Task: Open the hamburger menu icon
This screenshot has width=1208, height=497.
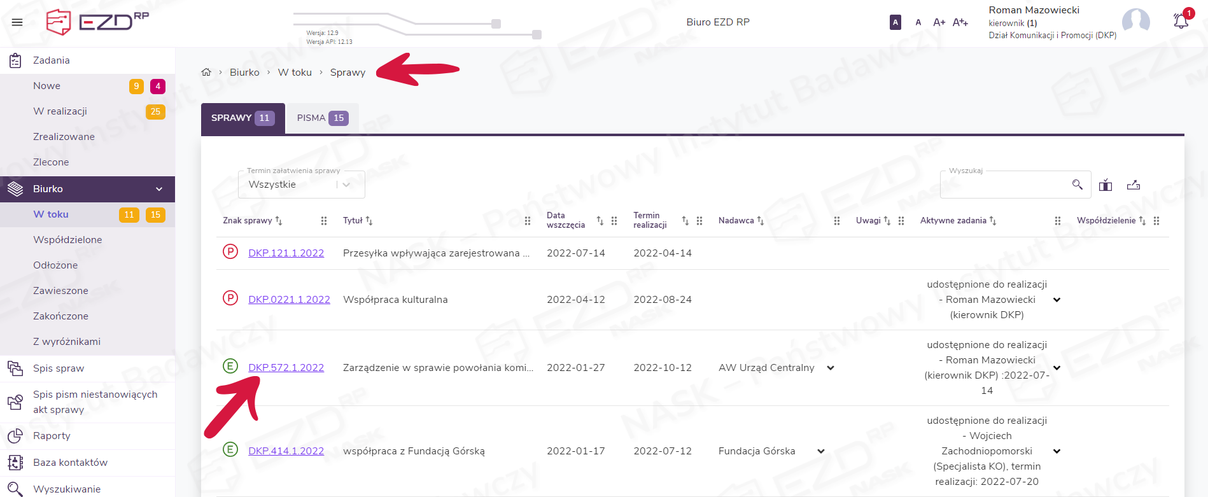Action: 17,22
